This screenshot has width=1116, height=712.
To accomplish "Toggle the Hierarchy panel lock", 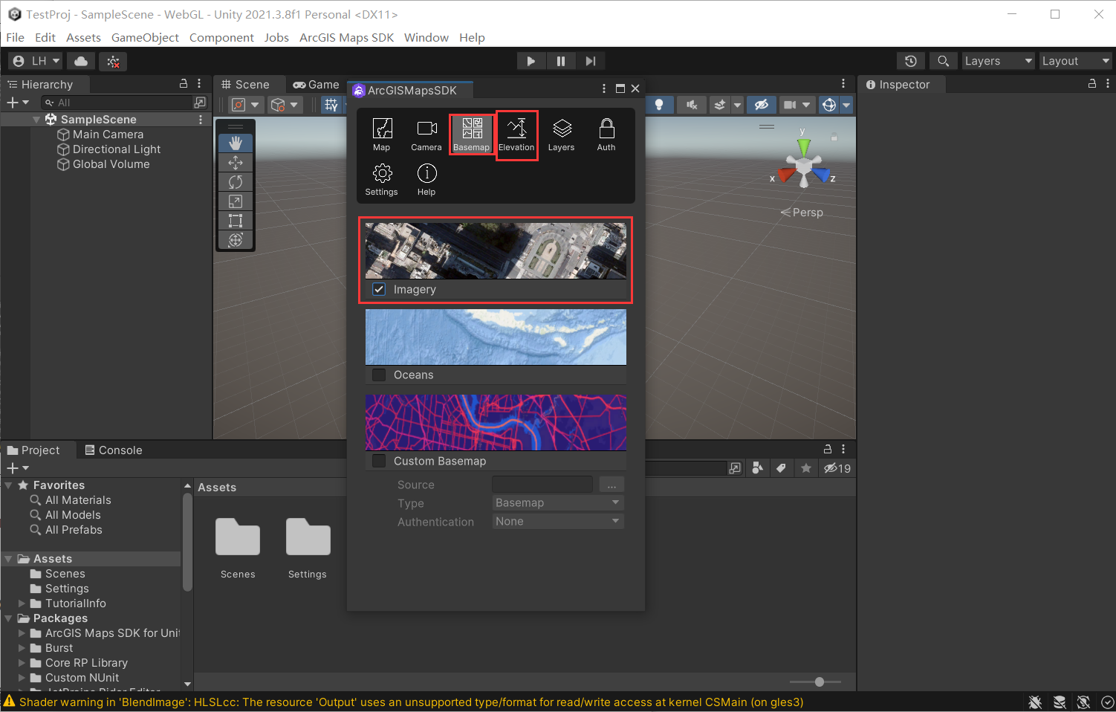I will (x=184, y=84).
